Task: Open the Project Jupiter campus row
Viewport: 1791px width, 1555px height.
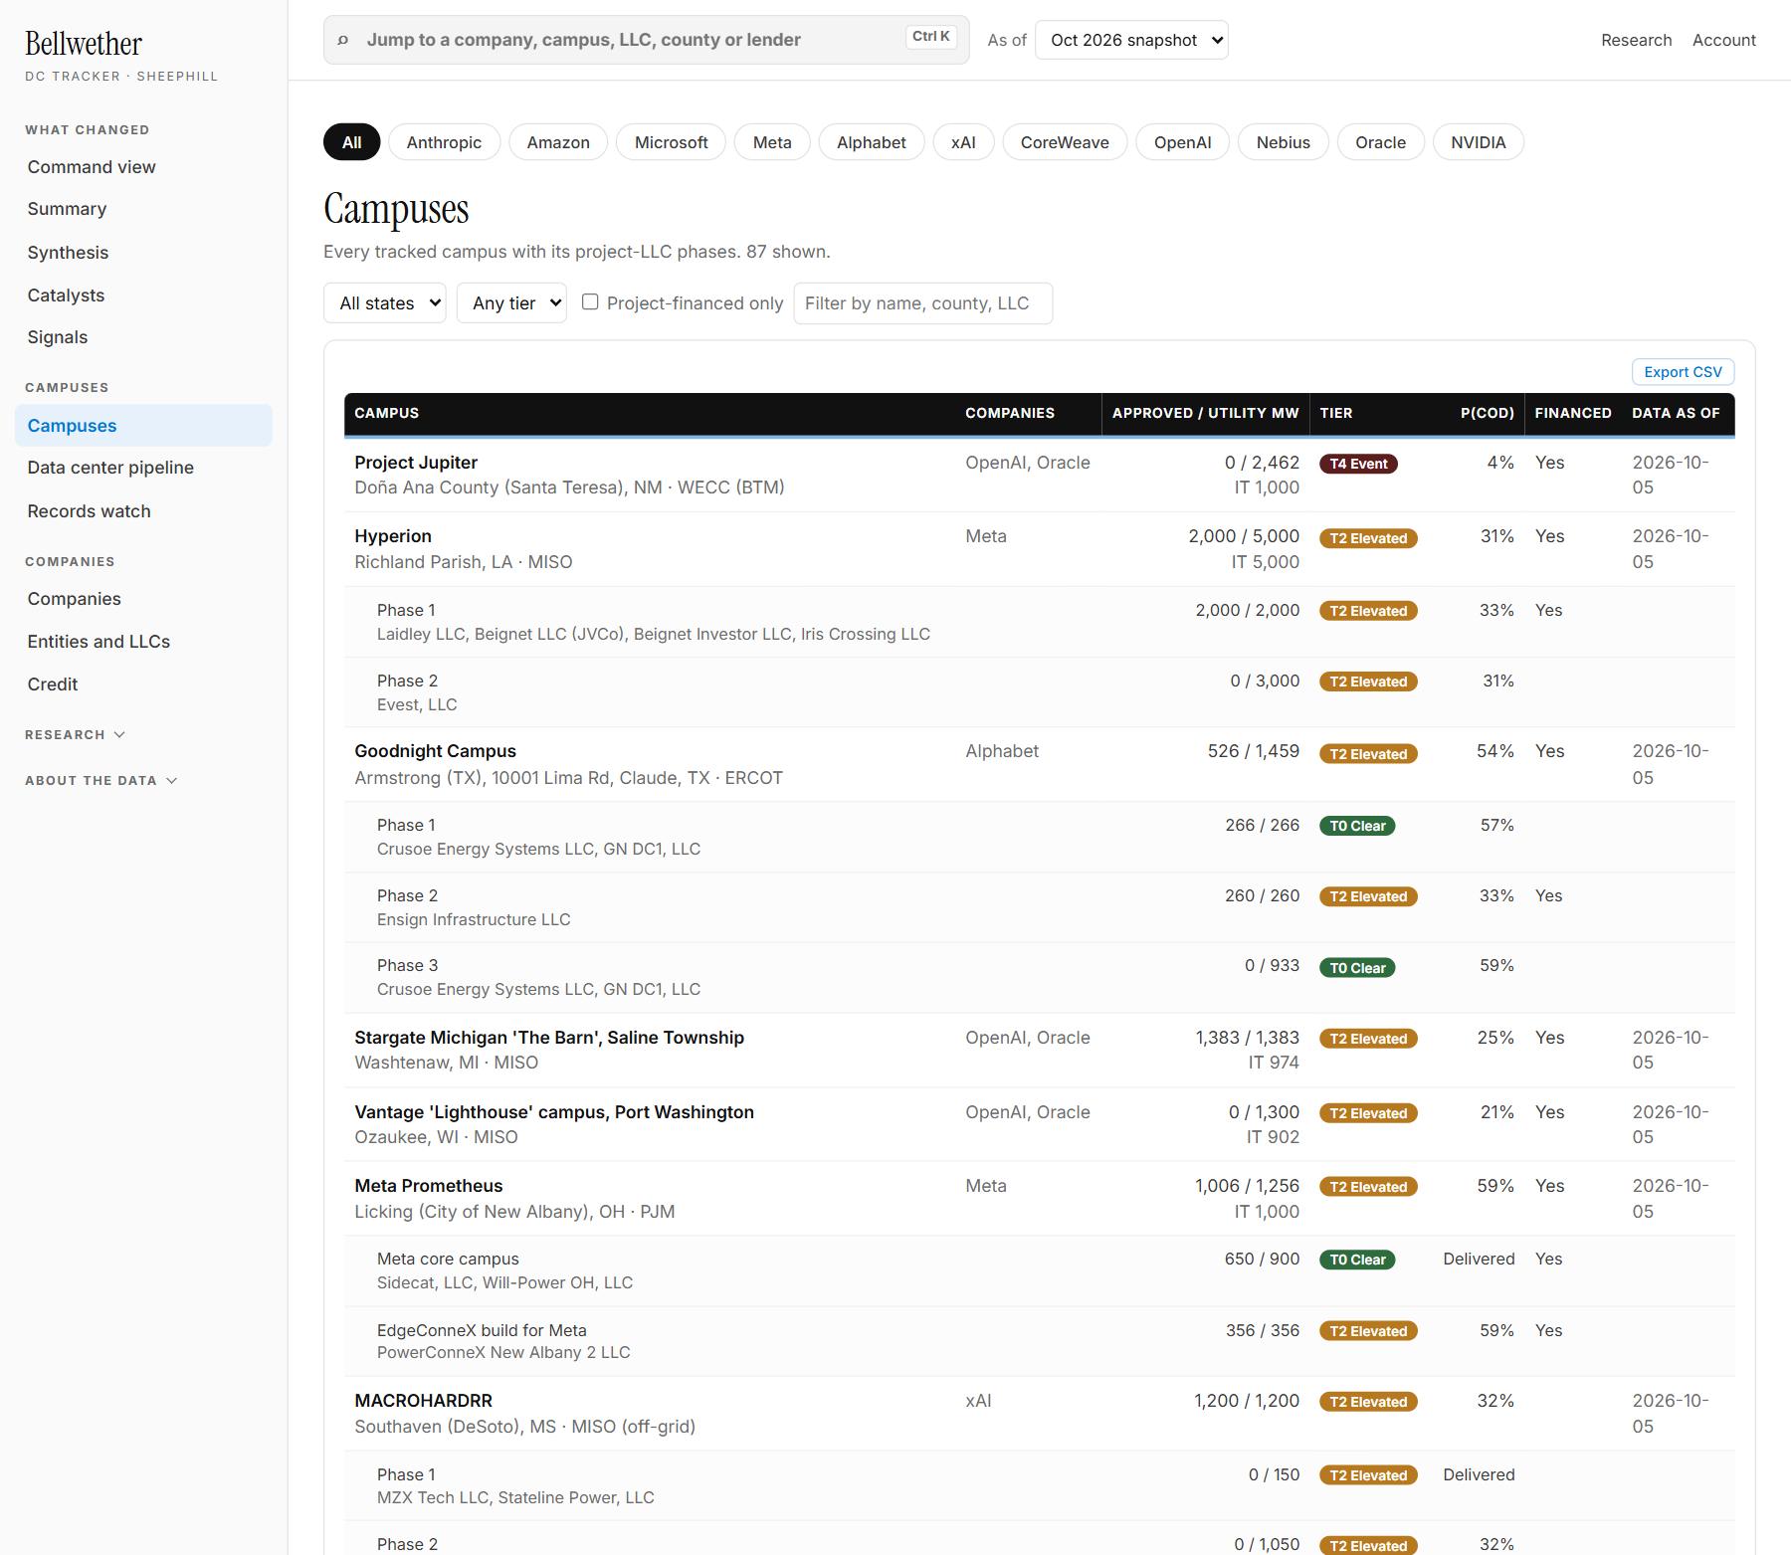Action: pyautogui.click(x=1039, y=475)
